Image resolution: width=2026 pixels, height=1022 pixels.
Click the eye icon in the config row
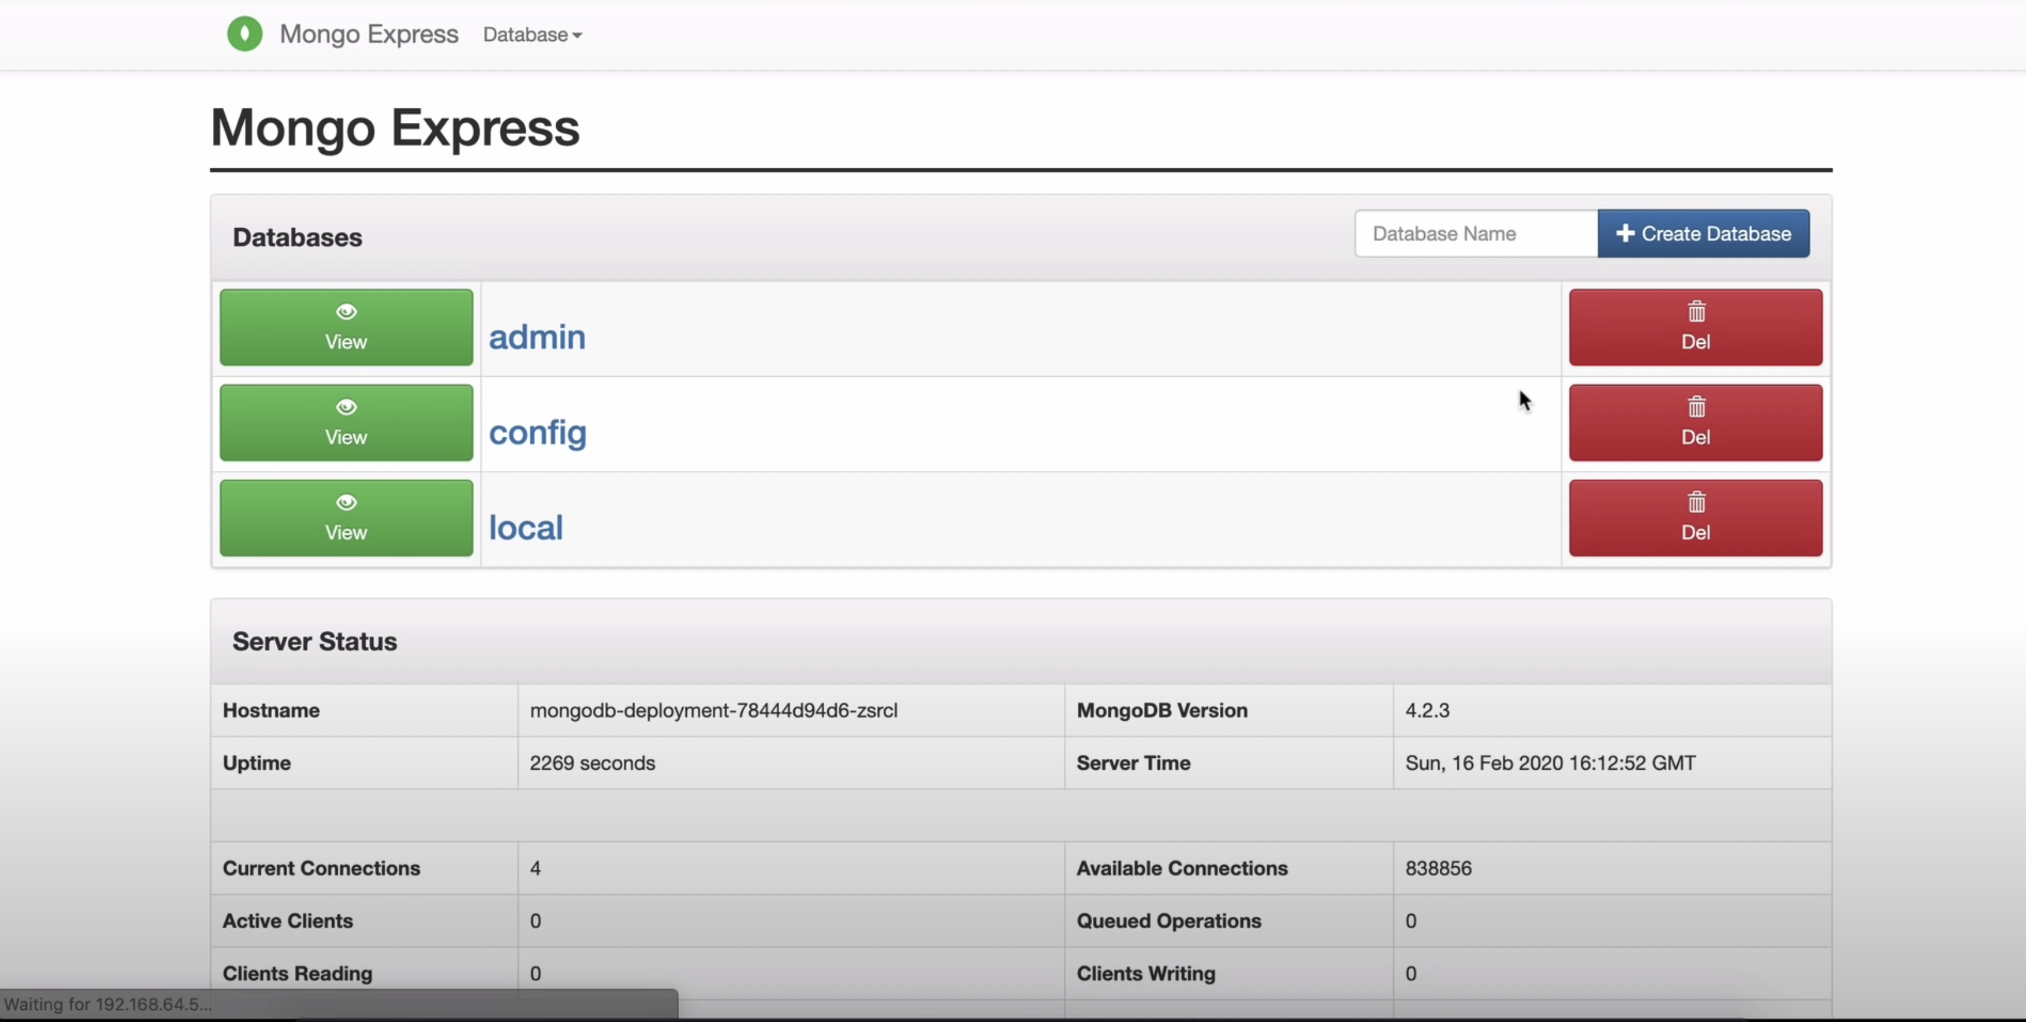point(346,407)
